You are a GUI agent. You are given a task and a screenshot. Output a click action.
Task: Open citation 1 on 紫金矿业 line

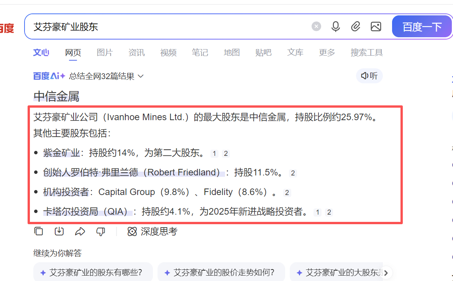click(x=214, y=154)
